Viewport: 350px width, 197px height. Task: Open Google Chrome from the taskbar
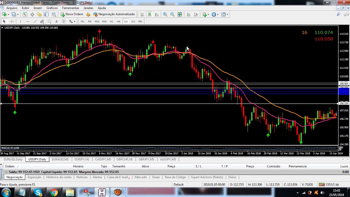tap(54, 193)
